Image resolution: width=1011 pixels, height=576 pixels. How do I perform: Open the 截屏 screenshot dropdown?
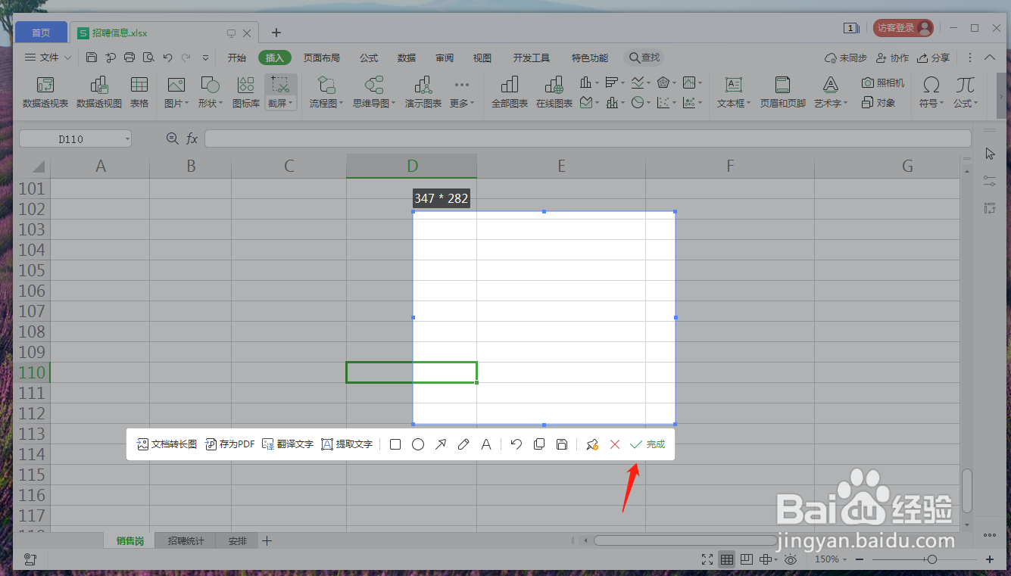tap(280, 103)
